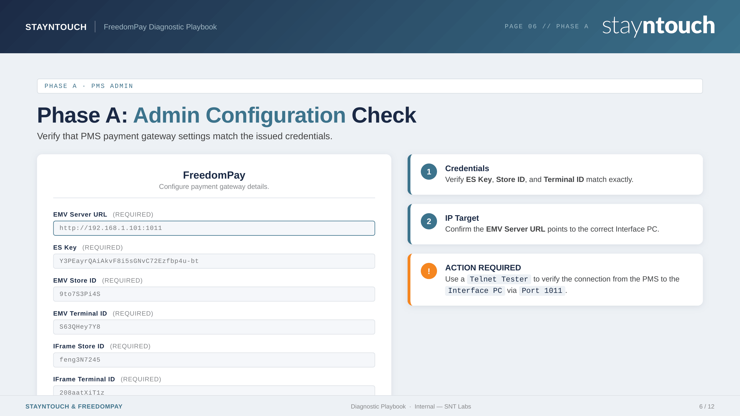Viewport: 740px width, 416px height.
Task: Click STAYNTOUCH text in the header
Action: coord(56,27)
